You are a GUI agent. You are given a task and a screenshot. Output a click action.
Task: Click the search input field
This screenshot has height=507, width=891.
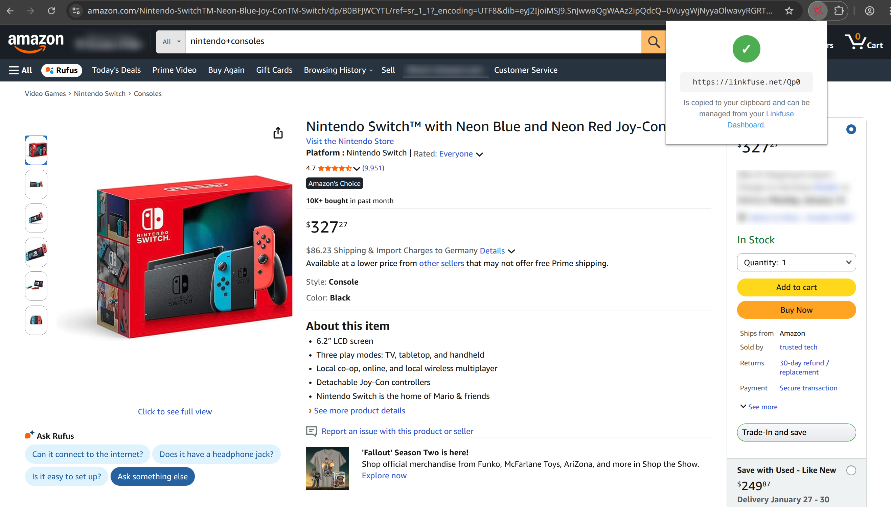coord(413,42)
